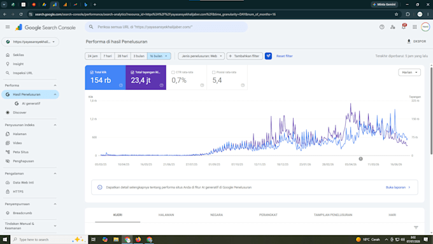This screenshot has height=244, width=433.
Task: Click the Windows Start button
Action: (x=5, y=240)
